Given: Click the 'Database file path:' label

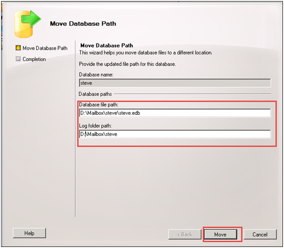Looking at the screenshot, I should (98, 105).
